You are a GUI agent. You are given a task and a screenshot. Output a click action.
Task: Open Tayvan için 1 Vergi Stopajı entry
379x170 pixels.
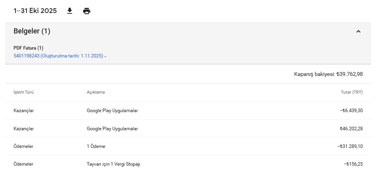tap(113, 164)
